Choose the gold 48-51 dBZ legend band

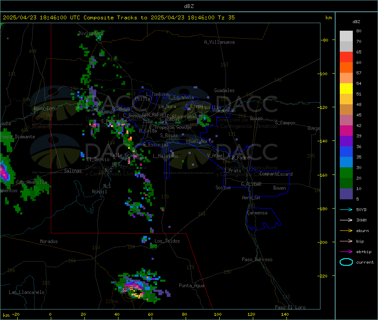click(346, 99)
